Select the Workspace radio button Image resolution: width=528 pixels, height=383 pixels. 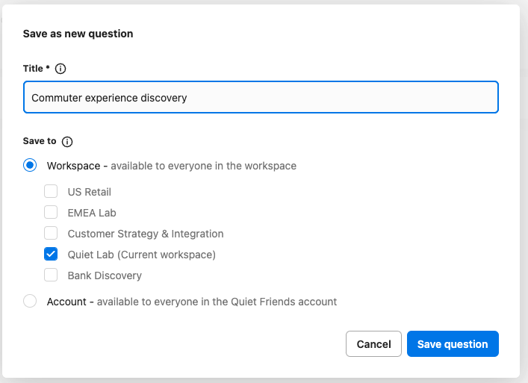click(x=30, y=165)
